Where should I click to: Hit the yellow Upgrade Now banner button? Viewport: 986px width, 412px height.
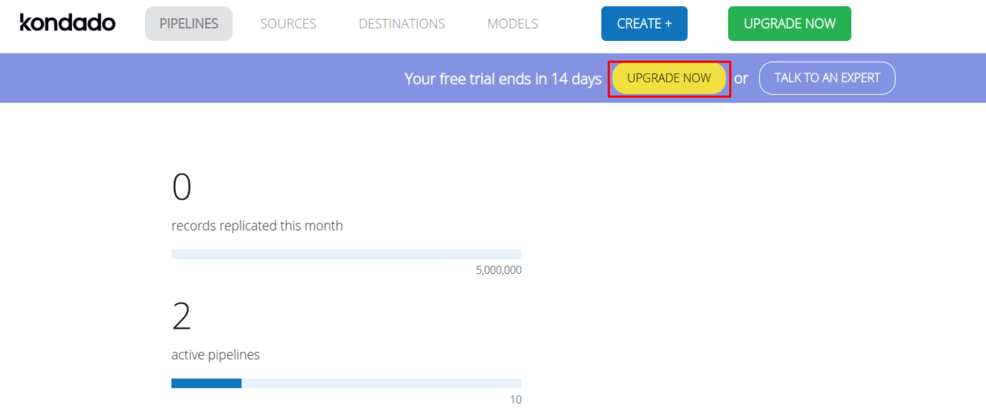point(669,79)
